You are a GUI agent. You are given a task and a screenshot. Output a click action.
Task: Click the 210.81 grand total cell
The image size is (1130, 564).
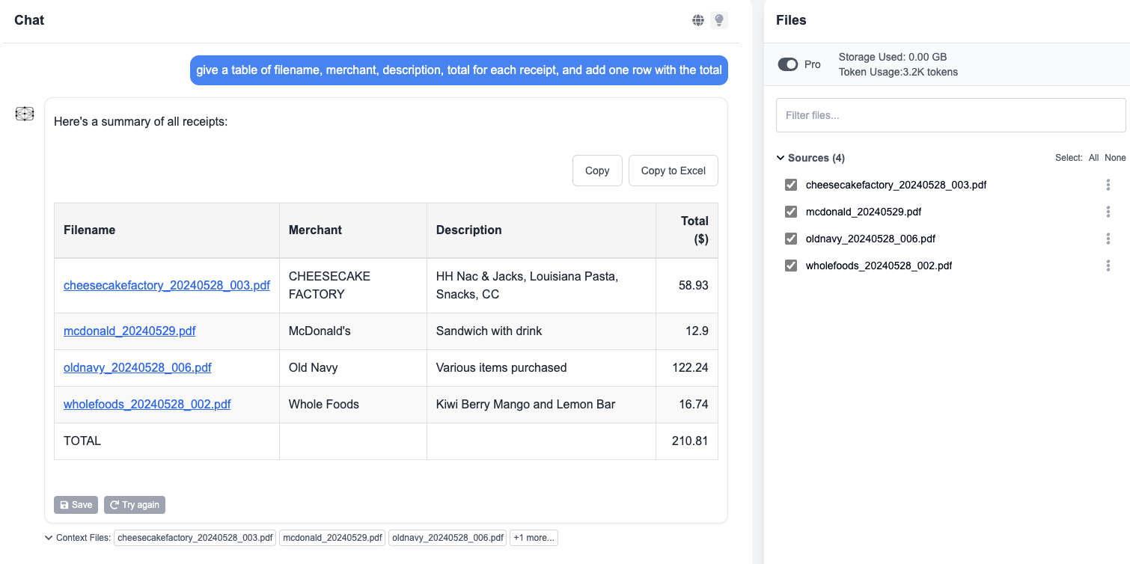(x=687, y=441)
